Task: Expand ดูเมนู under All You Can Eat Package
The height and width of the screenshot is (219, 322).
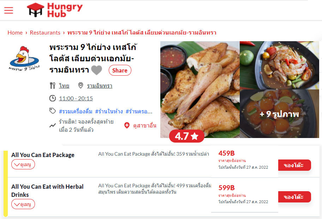Action: [23, 164]
